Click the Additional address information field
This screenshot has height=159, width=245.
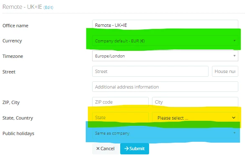point(165,87)
